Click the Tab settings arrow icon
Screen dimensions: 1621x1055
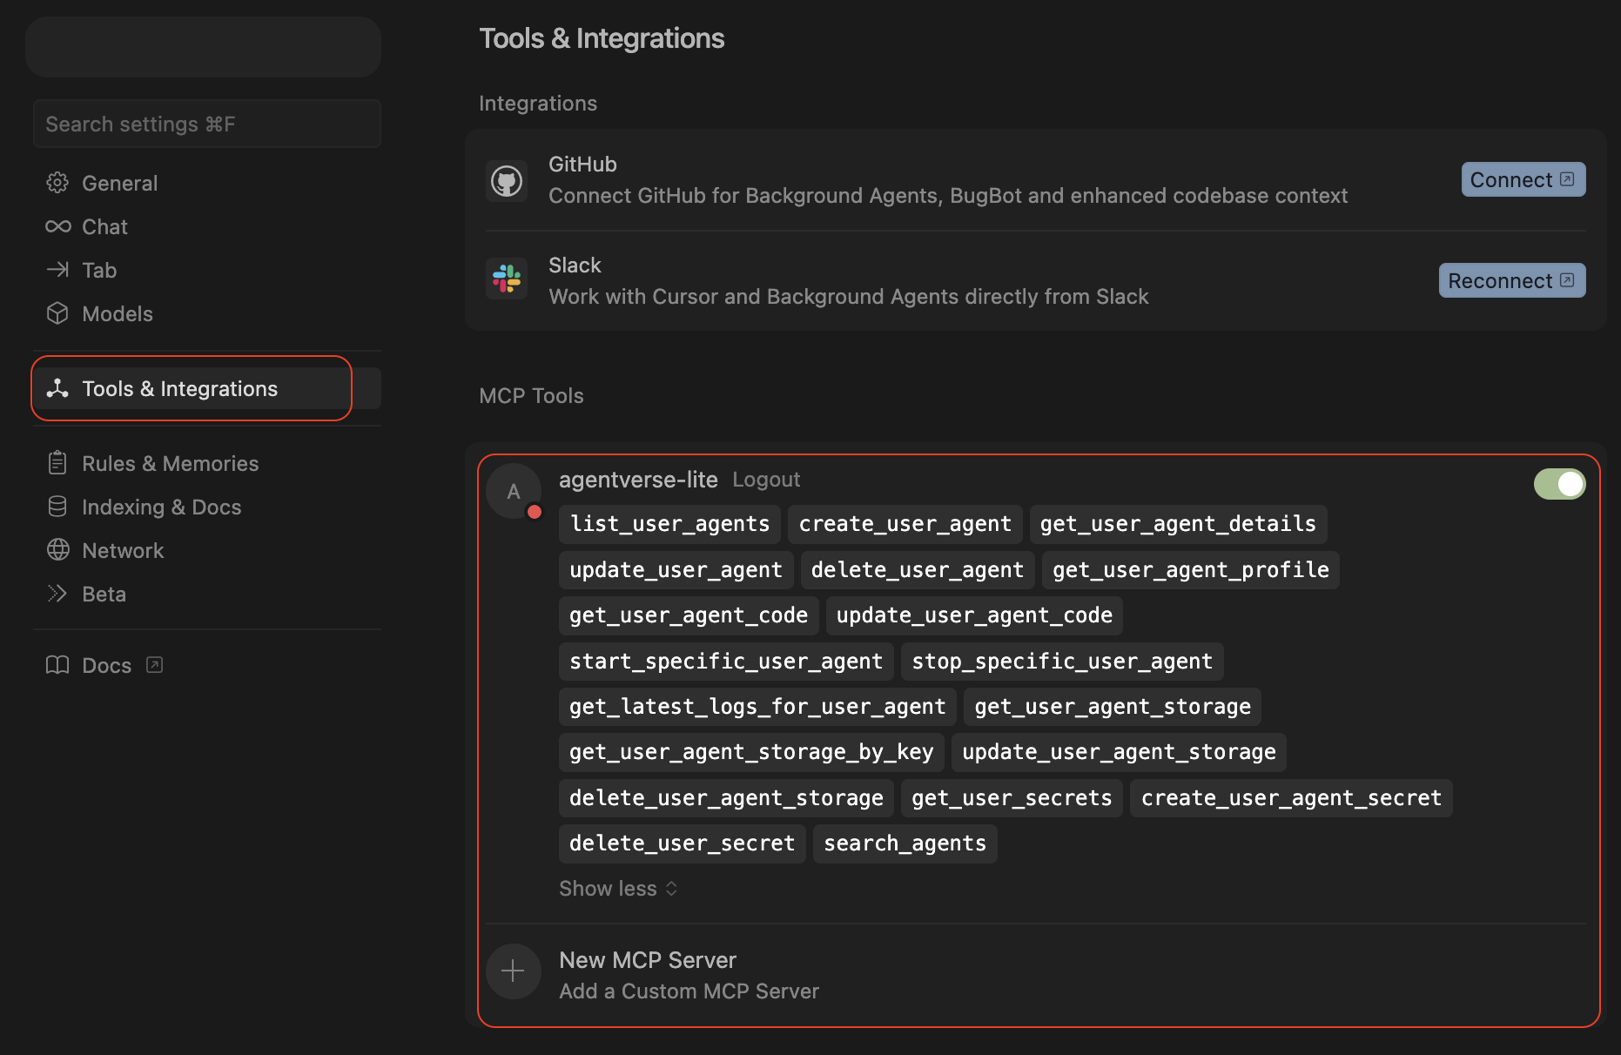[57, 270]
